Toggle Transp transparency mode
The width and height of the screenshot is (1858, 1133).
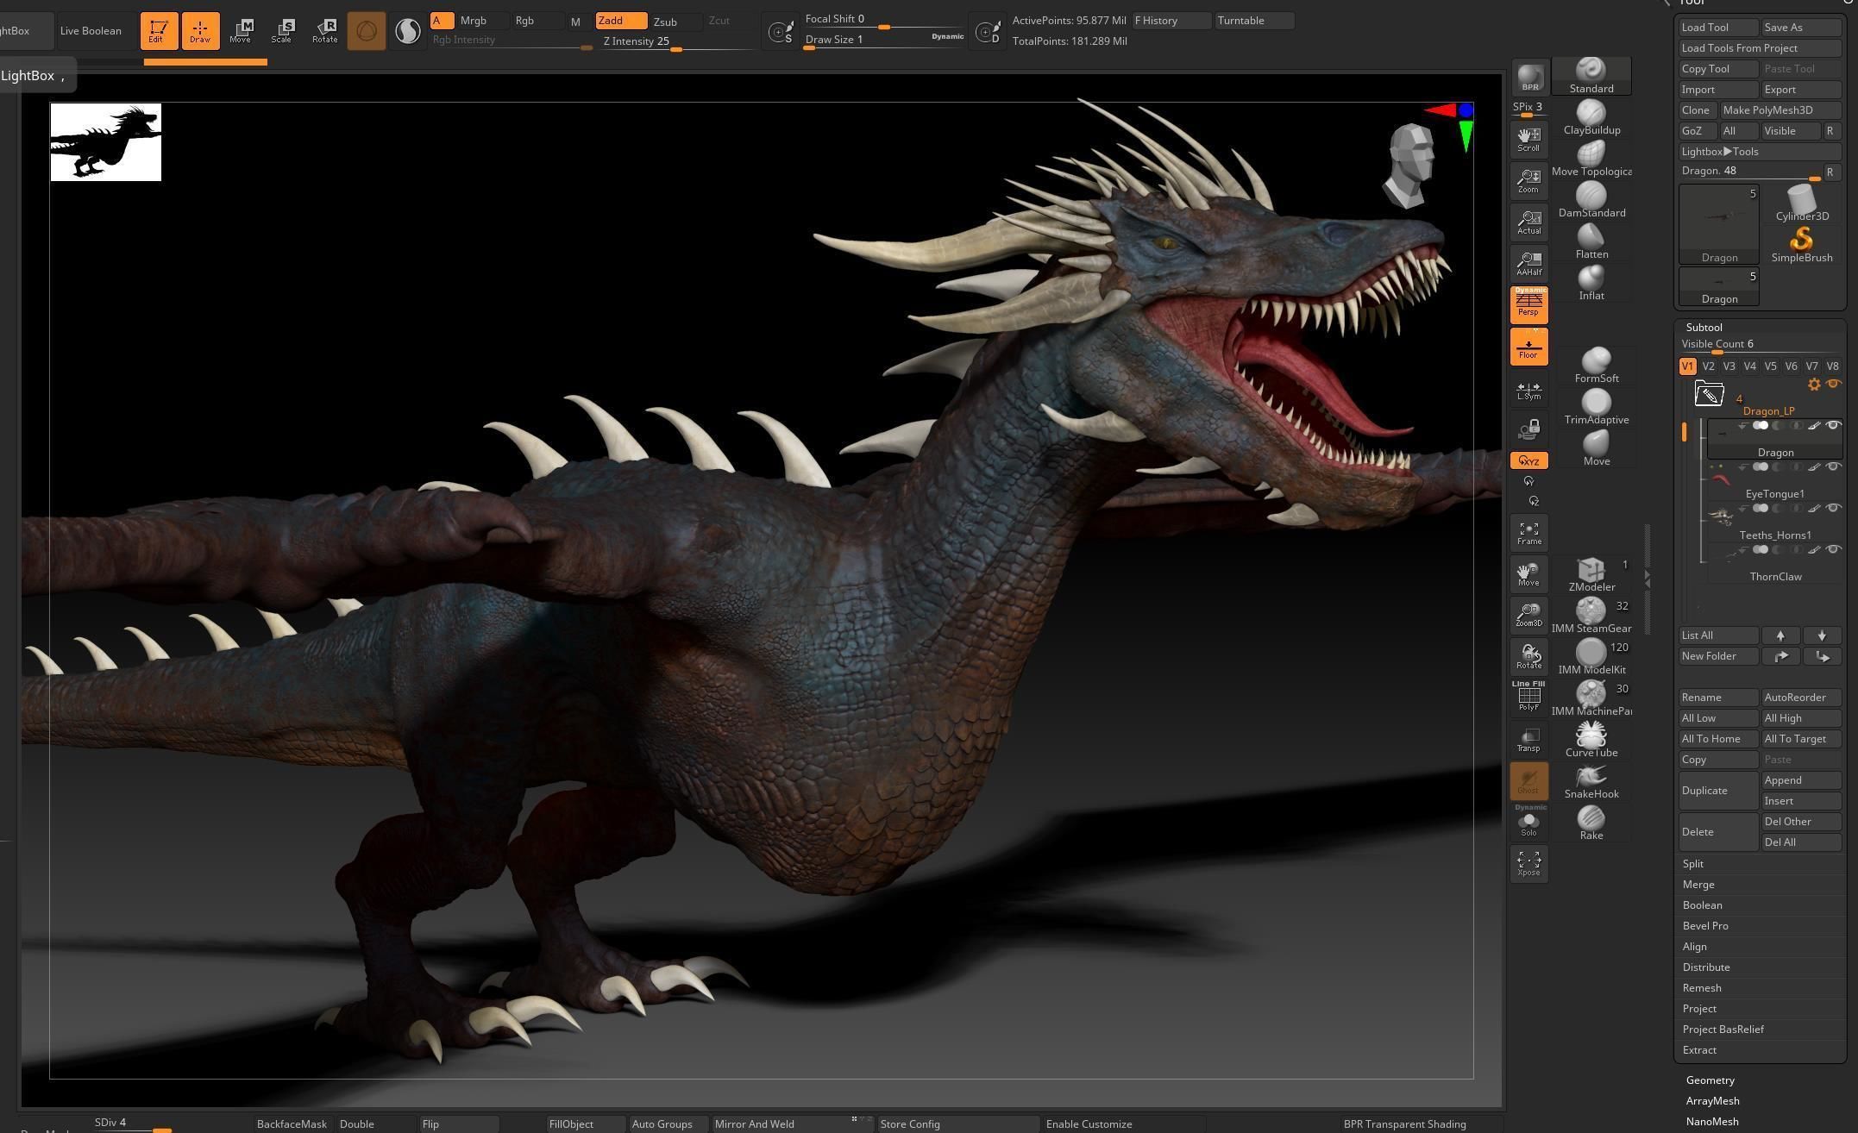(x=1529, y=740)
